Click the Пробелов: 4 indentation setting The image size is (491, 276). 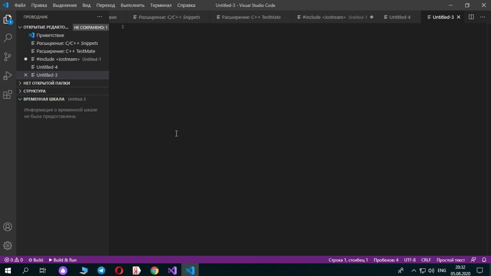pyautogui.click(x=386, y=260)
